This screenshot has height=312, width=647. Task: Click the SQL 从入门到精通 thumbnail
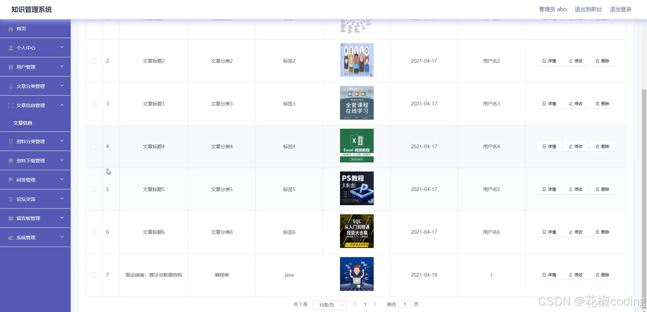click(357, 231)
